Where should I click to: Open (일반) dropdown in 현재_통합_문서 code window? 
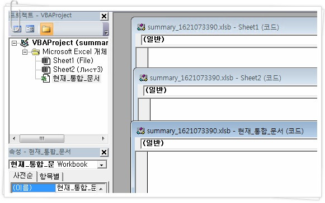(229, 143)
